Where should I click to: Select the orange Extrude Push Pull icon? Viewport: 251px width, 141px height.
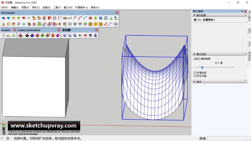[x=53, y=35]
